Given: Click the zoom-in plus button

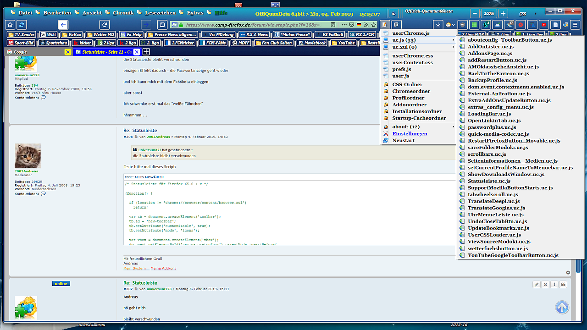Looking at the screenshot, I should tap(503, 14).
